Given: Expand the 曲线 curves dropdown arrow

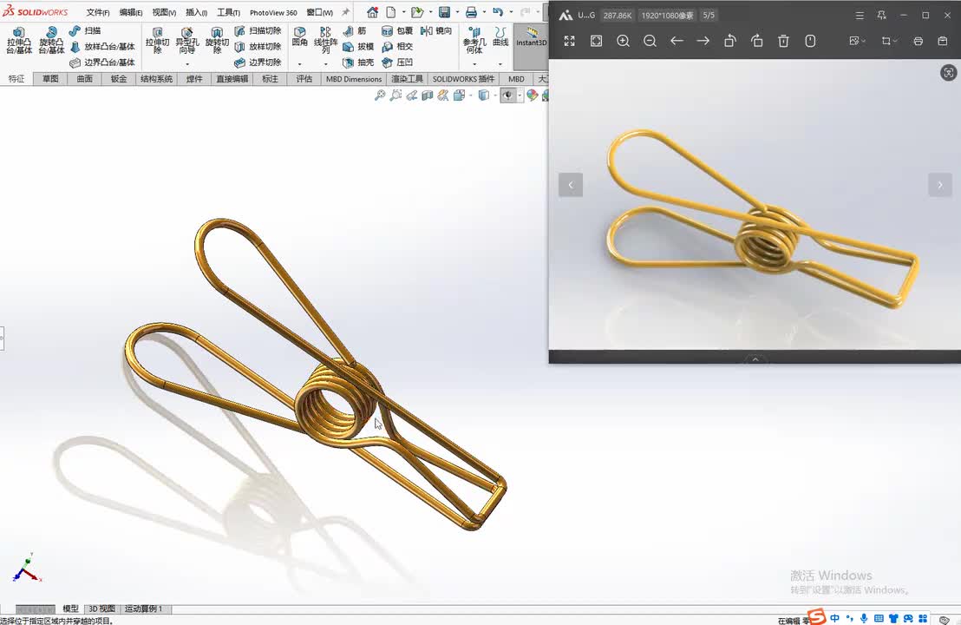Looking at the screenshot, I should [500, 63].
